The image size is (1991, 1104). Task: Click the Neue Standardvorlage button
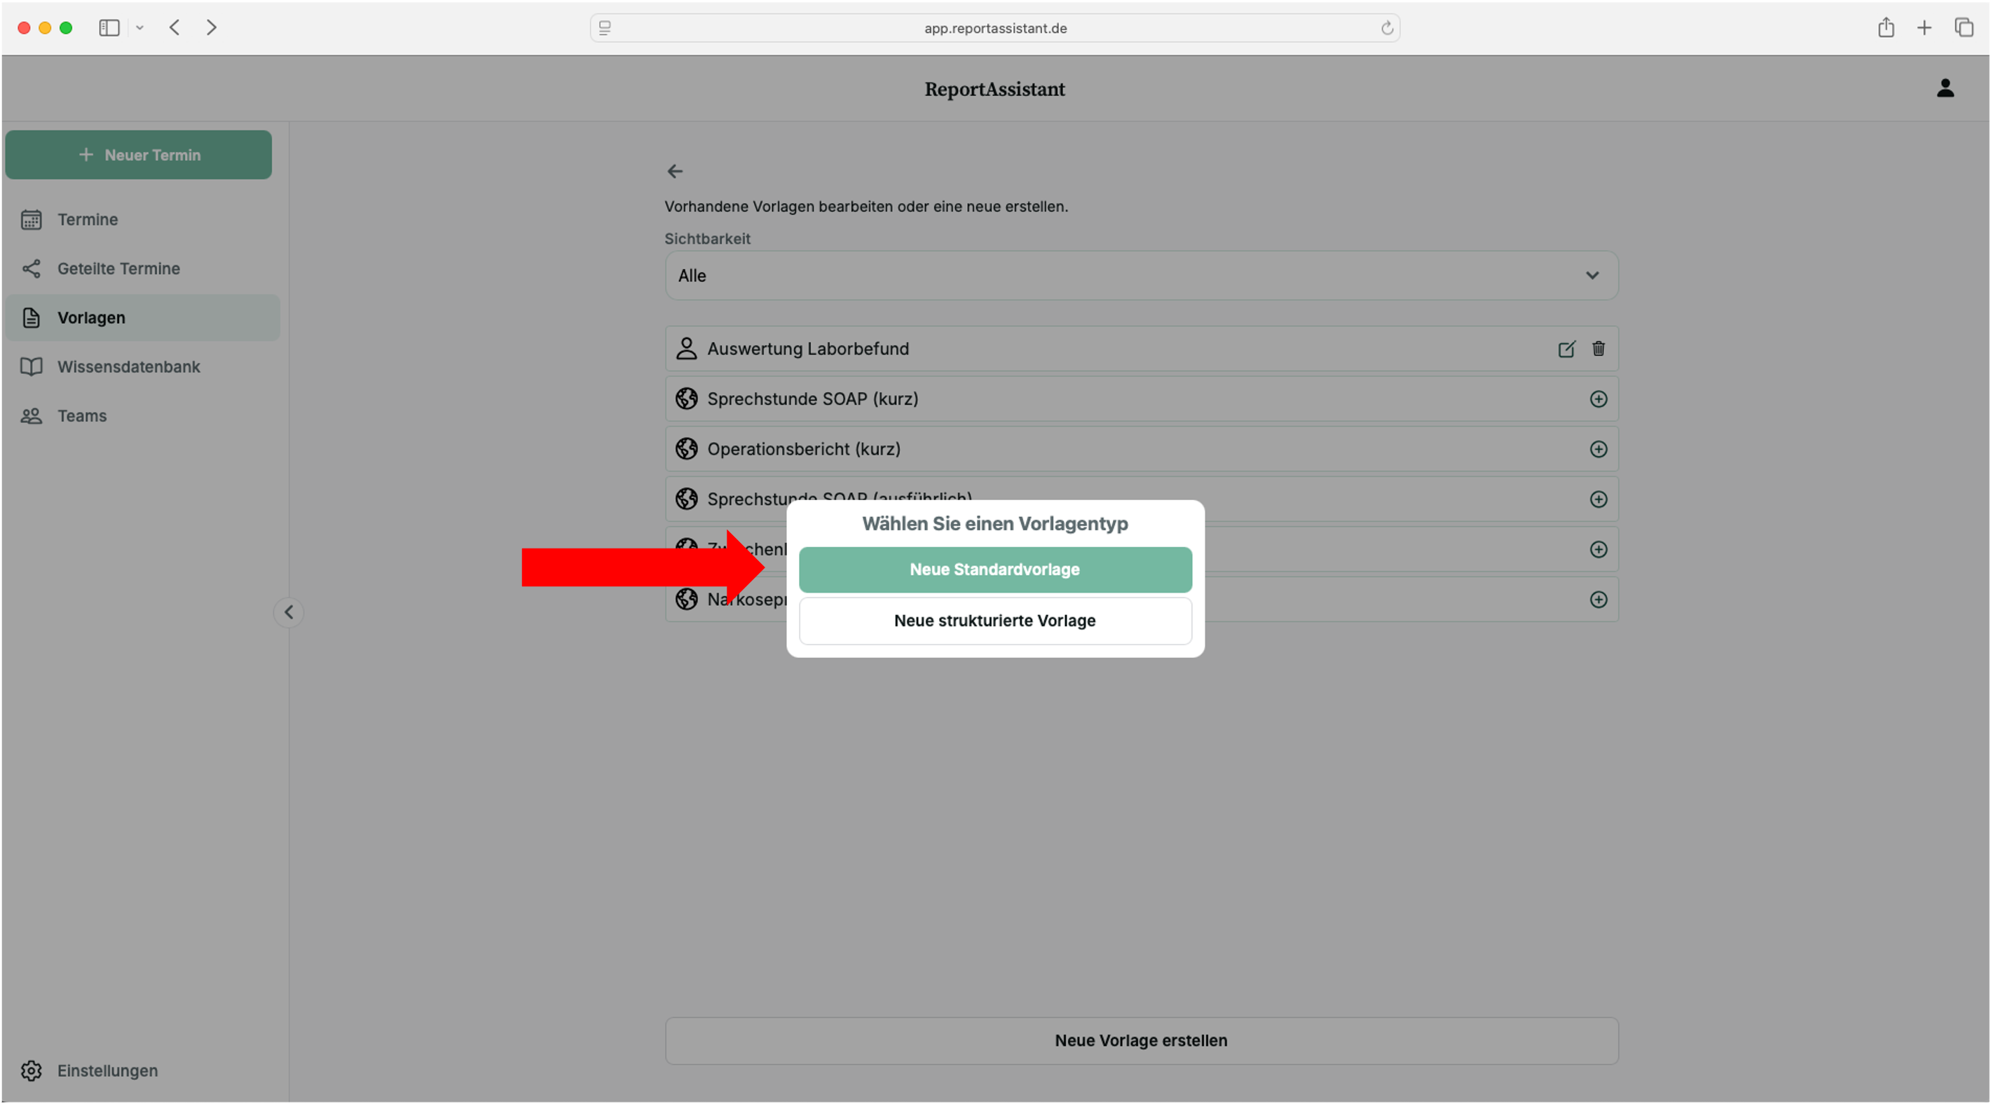(x=994, y=570)
